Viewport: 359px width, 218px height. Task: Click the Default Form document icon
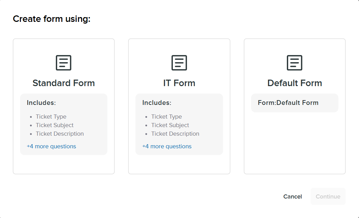pos(294,63)
